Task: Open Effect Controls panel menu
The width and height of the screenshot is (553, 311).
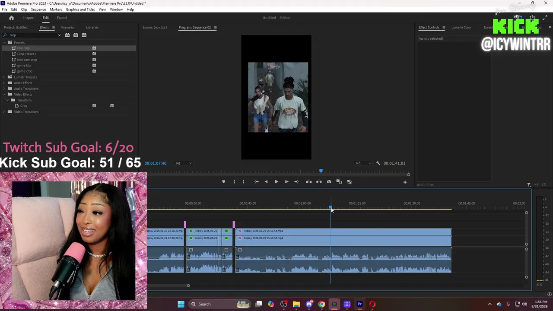Action: point(443,27)
